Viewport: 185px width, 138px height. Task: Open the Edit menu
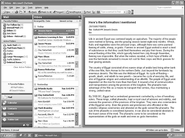11,8
